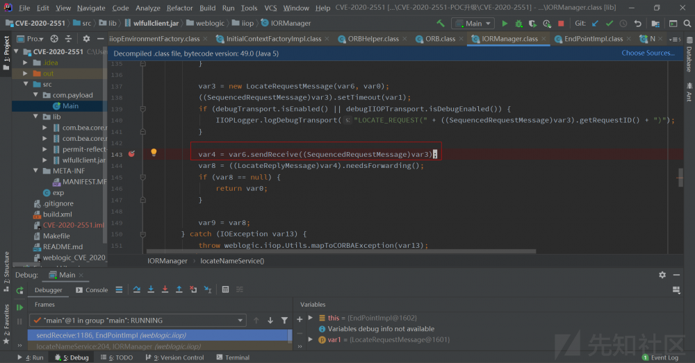This screenshot has height=363, width=695.
Task: Click Step Over in debugger toolbar
Action: (137, 289)
